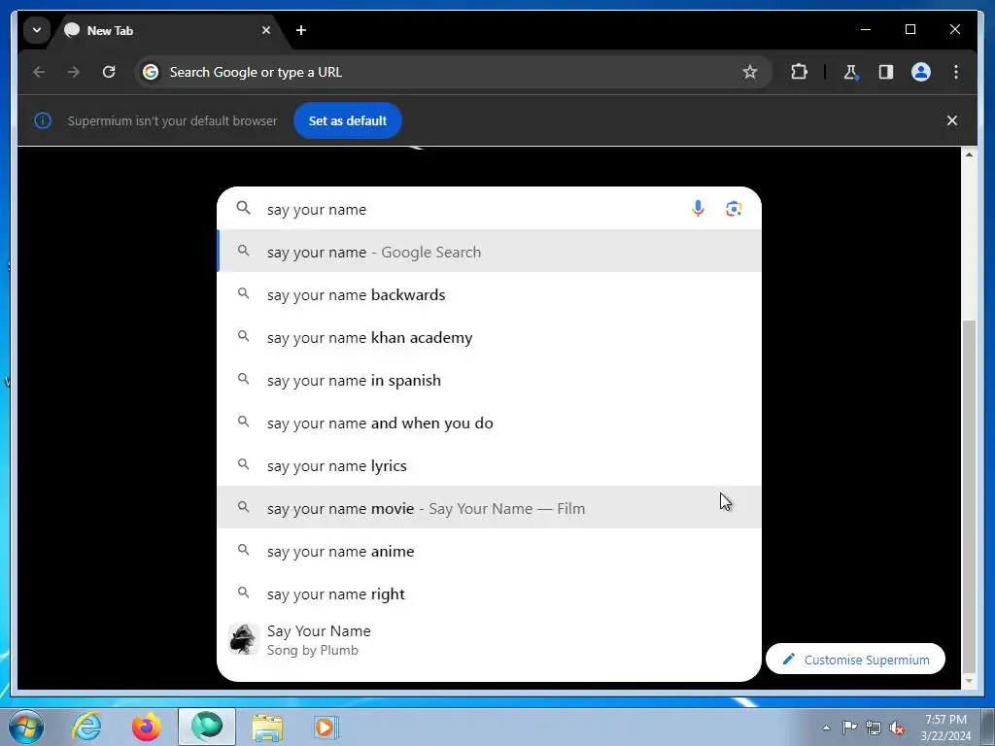Select 'say your name movie' film suggestion

pos(489,507)
